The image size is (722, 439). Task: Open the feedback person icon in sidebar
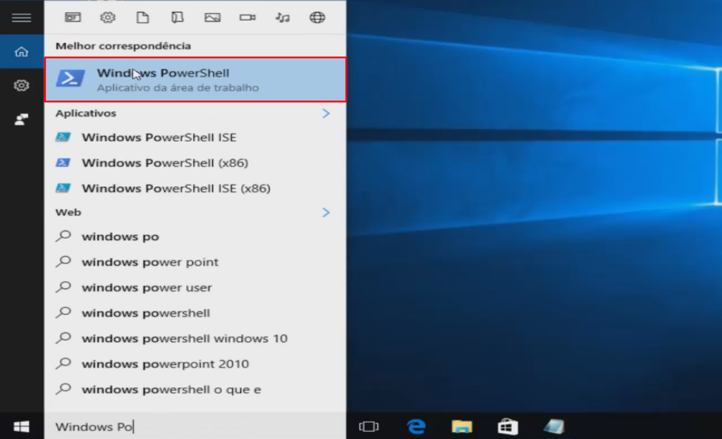[21, 119]
